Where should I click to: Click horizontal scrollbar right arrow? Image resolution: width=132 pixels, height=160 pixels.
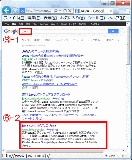click(124, 151)
